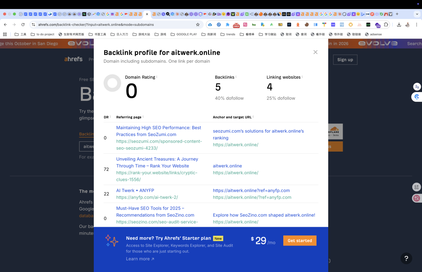Viewport: 422px width, 272px height.
Task: Open the dark chart extension icon
Action: coord(289,25)
